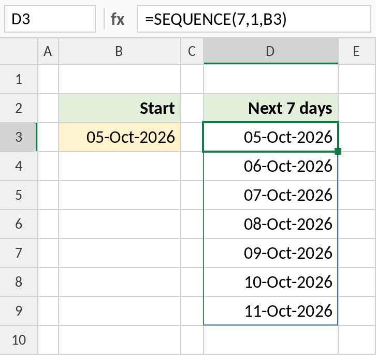Select row 9 header

pos(19,311)
